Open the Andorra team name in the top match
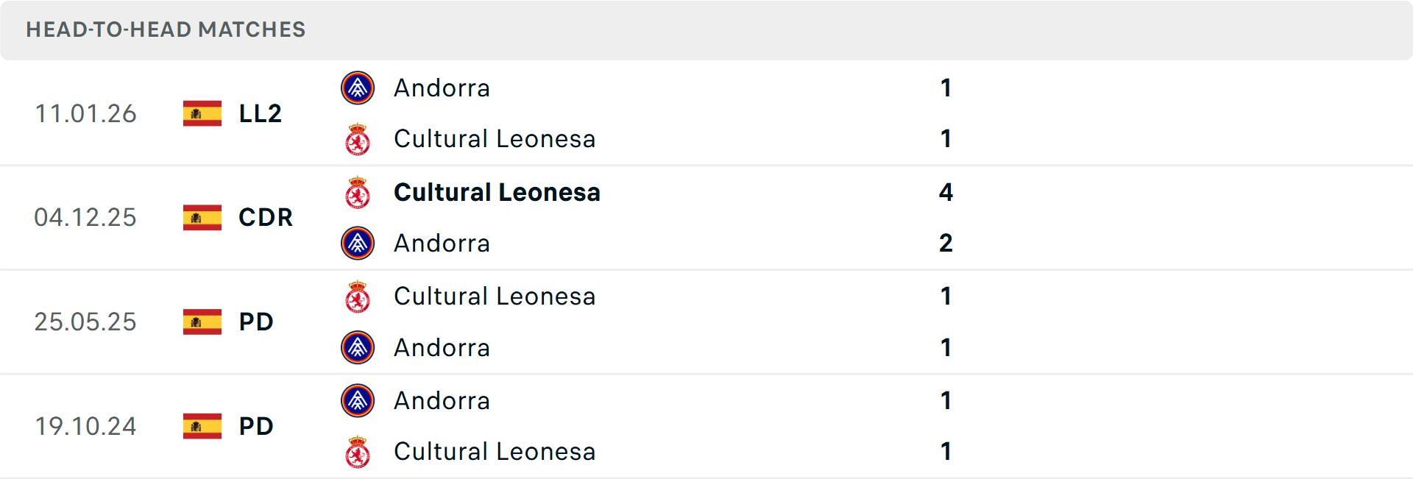 tap(442, 88)
